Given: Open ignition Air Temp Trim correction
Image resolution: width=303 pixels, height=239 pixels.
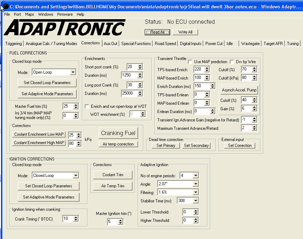Looking at the screenshot, I should pos(113,186).
